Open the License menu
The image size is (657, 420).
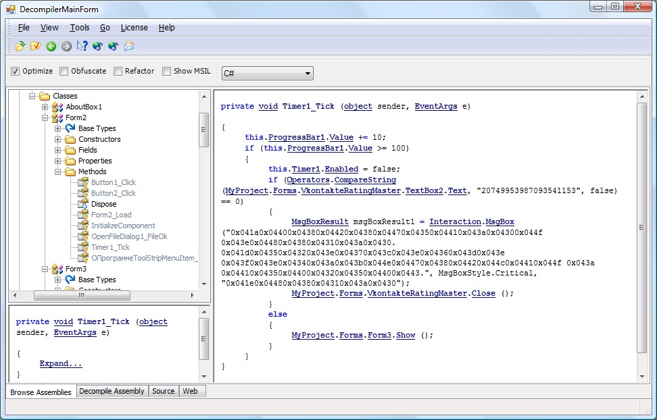[134, 28]
